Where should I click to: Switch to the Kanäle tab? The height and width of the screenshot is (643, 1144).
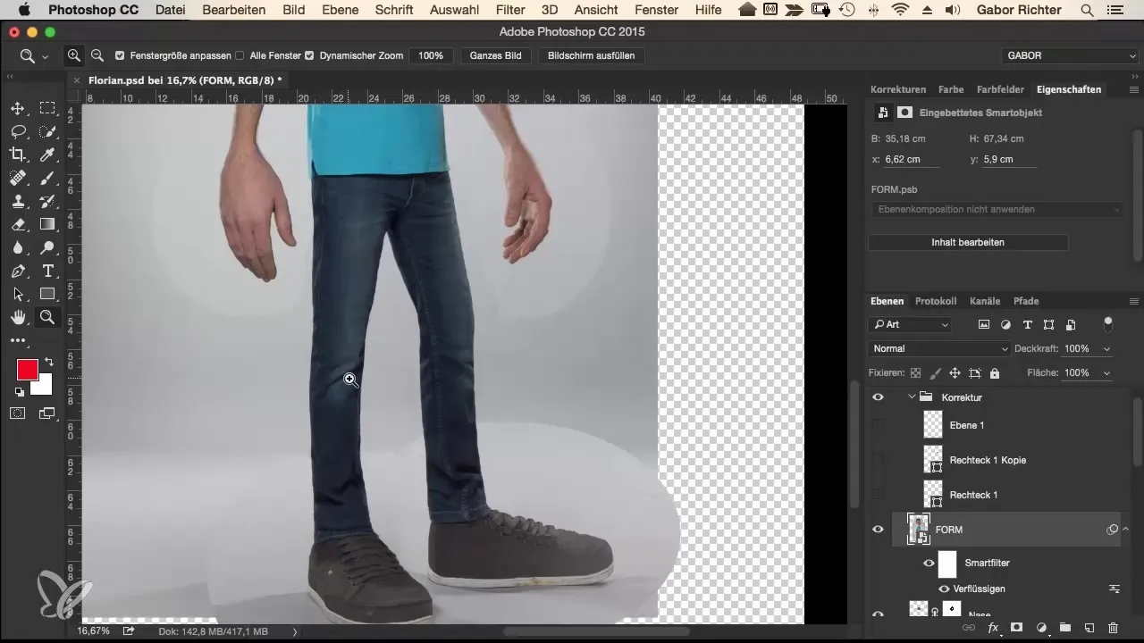[x=985, y=301]
